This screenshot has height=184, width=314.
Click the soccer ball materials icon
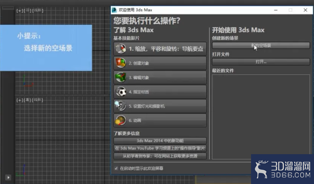click(x=121, y=92)
